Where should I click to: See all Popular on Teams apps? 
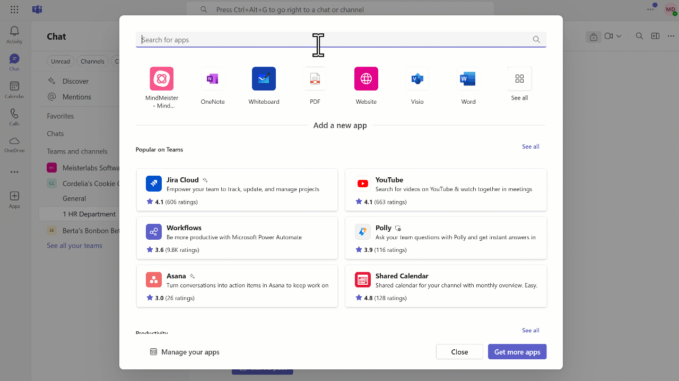[x=530, y=147]
